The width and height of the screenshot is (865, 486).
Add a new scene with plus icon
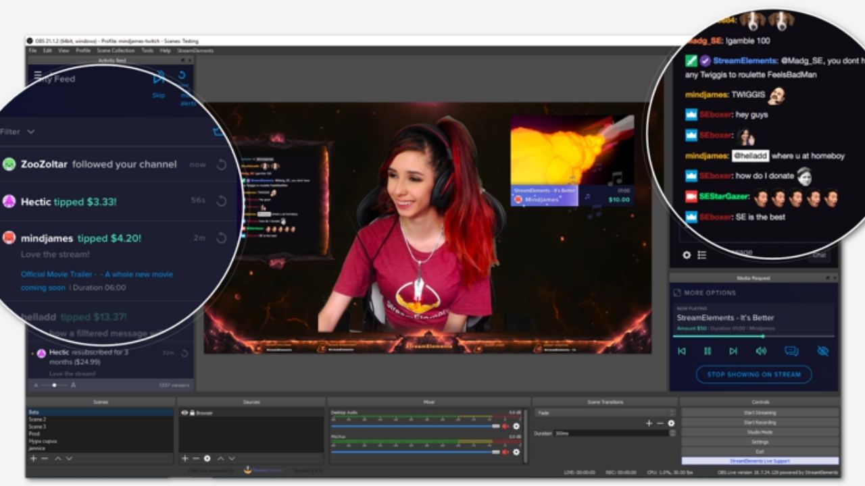pos(33,458)
